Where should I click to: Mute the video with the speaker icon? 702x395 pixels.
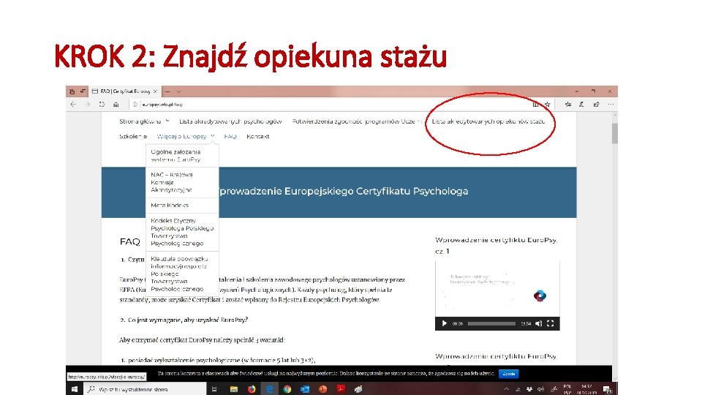[539, 323]
